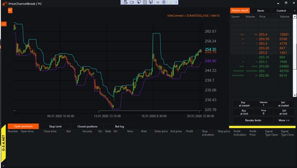Collapse the top debug toolbar with left chevron
This screenshot has height=168, width=297.
point(176,2)
